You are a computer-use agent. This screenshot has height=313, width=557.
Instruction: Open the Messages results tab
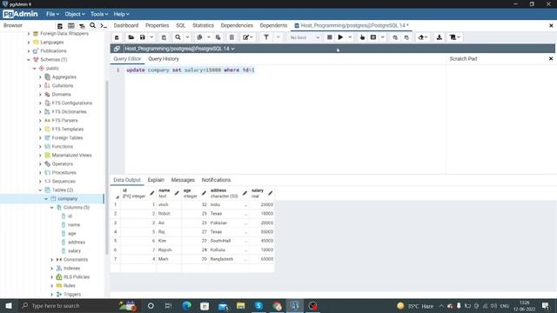(x=183, y=180)
